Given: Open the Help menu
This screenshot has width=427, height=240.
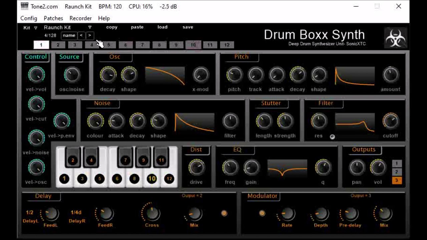Looking at the screenshot, I should pos(104,18).
